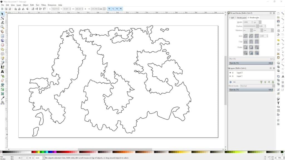The height and width of the screenshot is (160, 285).
Task: Toggle lock icon of Layer 2
Action: click(233, 73)
